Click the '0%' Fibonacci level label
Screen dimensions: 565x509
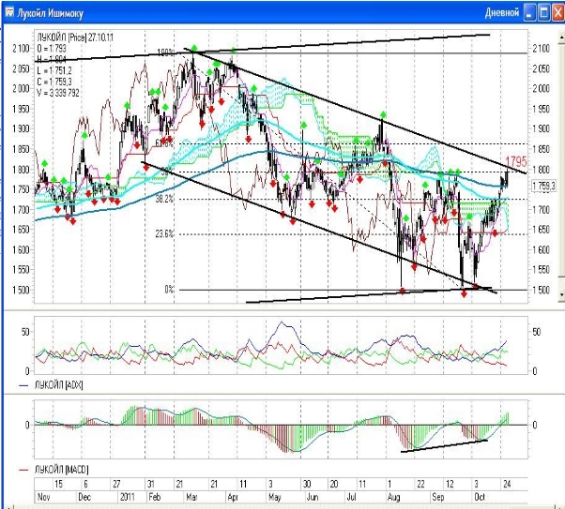[x=169, y=289]
